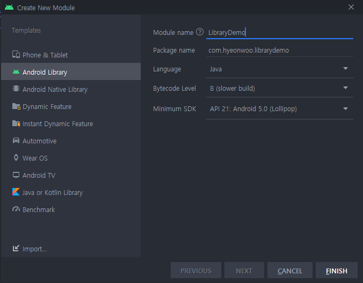Click the Module name help question icon
The width and height of the screenshot is (363, 283).
point(200,32)
